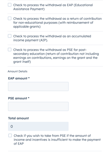This screenshot has height=153, width=110.
Task: Click the 'accumulated income payment (AIP)' label text
Action: [52, 38]
